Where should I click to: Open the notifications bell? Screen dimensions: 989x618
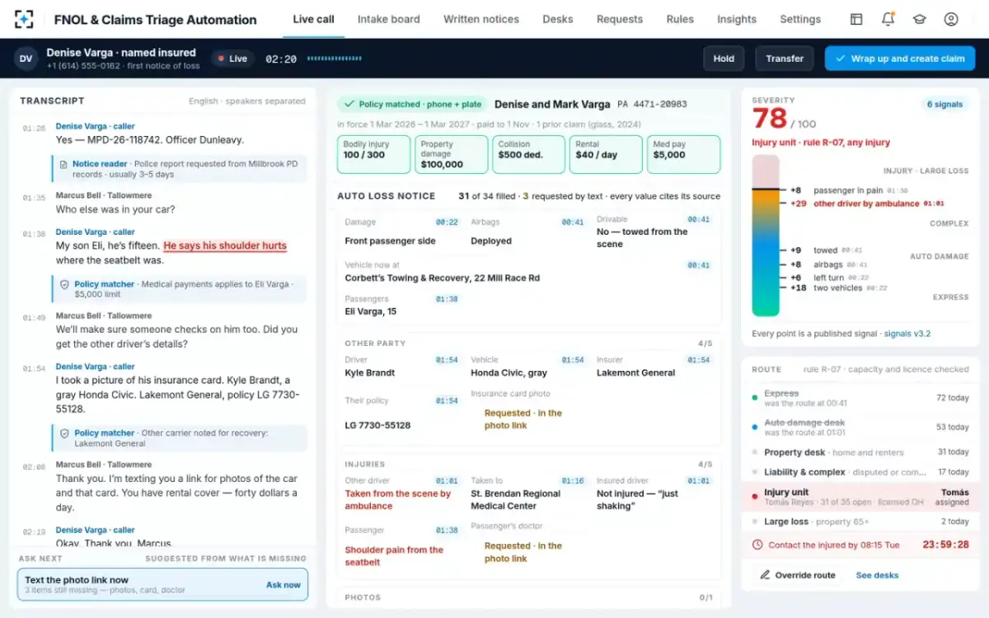tap(888, 19)
